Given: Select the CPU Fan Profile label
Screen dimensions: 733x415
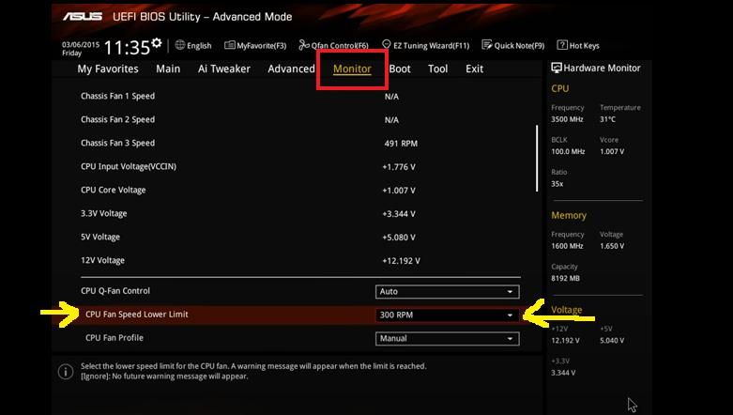Looking at the screenshot, I should pyautogui.click(x=115, y=337).
